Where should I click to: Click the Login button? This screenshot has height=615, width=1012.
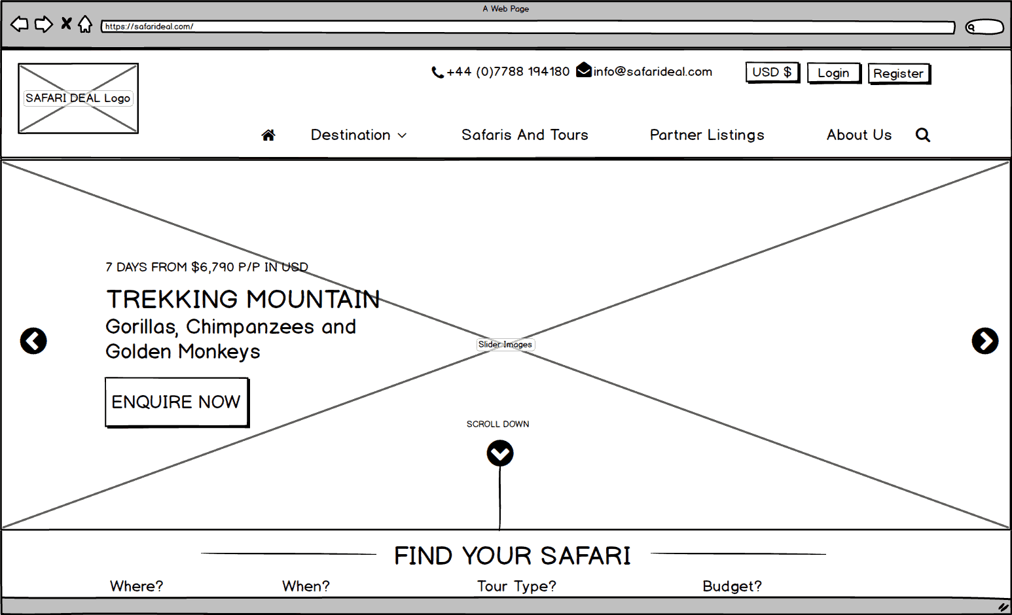[833, 73]
